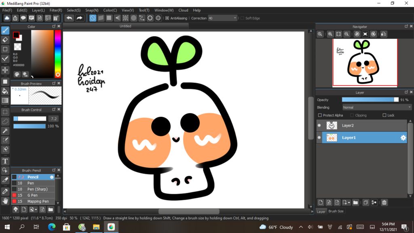Open Pencil brush settings gear
The image size is (414, 233).
[52, 177]
